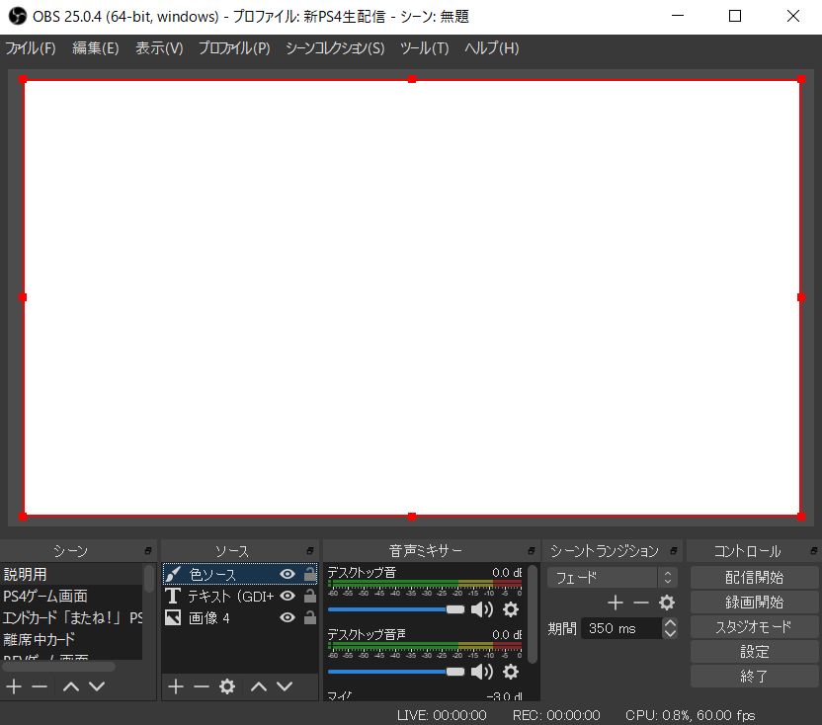Open 設定 settings button
Viewport: 822px width, 725px height.
click(x=755, y=651)
